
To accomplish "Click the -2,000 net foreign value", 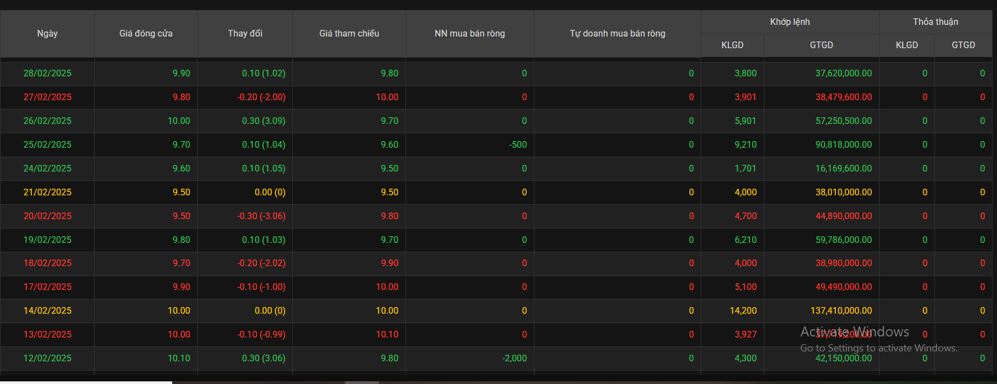I will [514, 359].
